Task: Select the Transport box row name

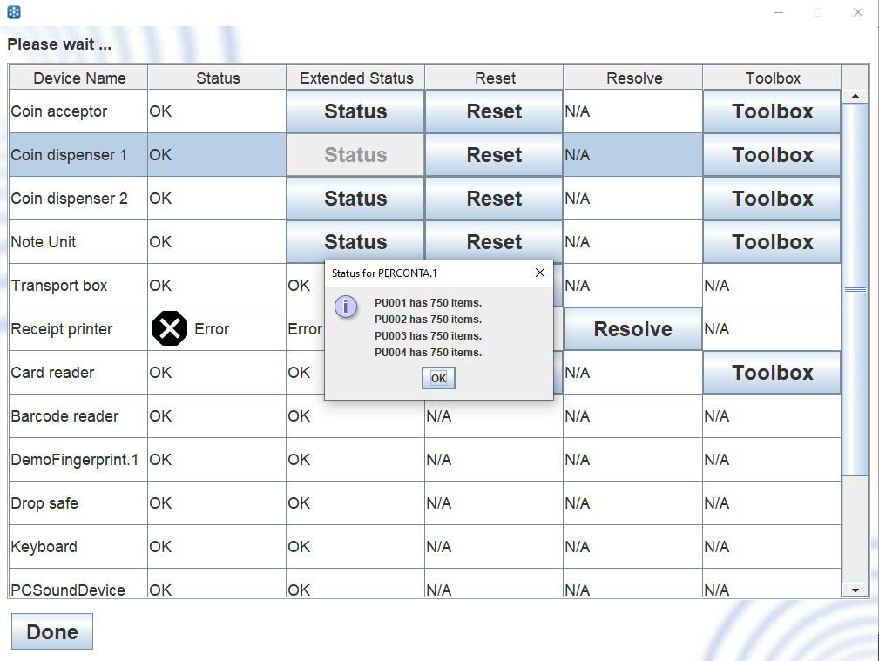Action: [x=59, y=286]
